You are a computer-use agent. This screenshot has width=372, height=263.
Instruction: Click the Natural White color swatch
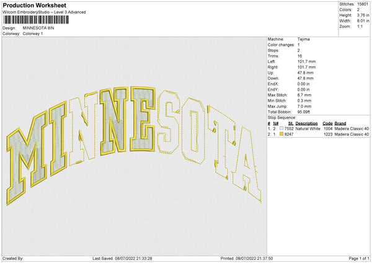pyautogui.click(x=281, y=128)
